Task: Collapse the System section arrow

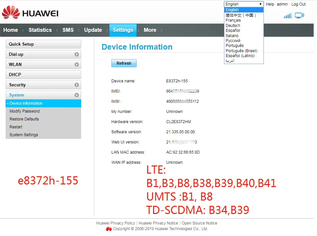Action: (77, 95)
